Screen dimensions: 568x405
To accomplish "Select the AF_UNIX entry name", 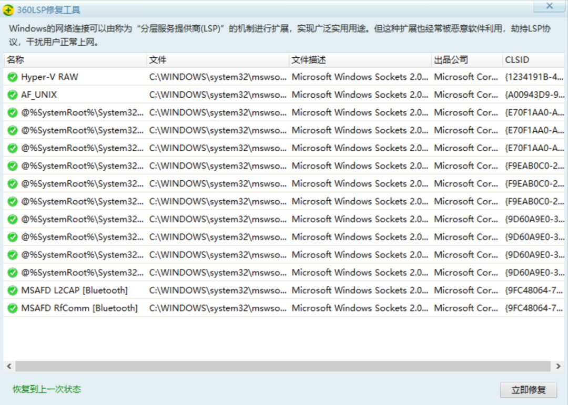I will coord(39,95).
